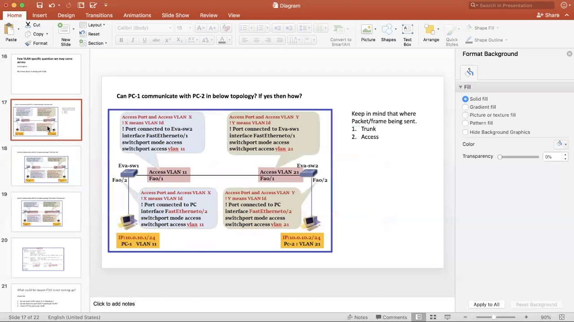
Task: Click the Save icon in title bar
Action: coord(39,5)
